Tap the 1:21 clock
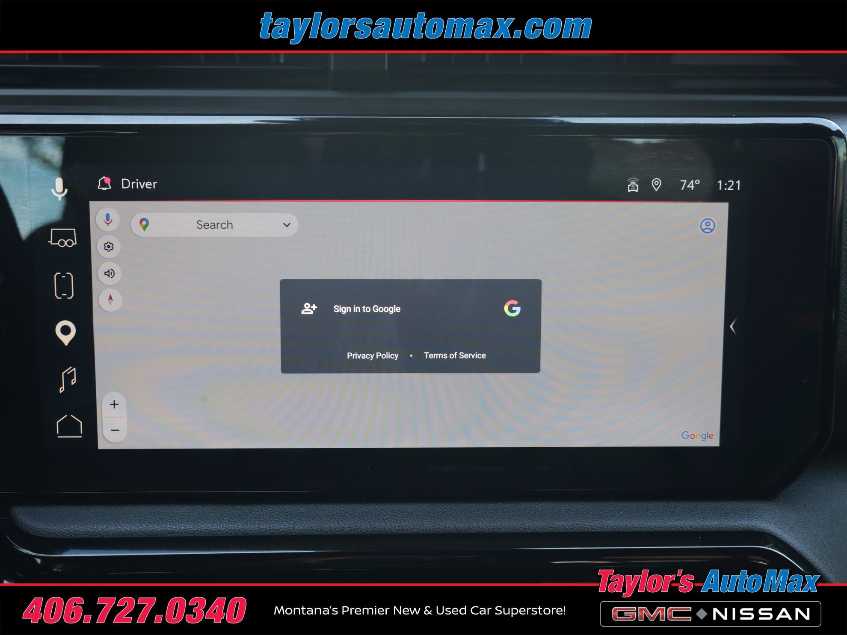 pyautogui.click(x=729, y=185)
